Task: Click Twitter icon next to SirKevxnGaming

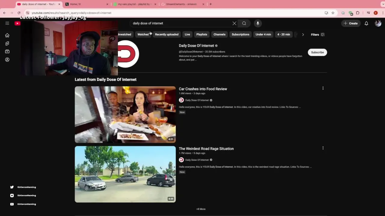Action: [12, 187]
